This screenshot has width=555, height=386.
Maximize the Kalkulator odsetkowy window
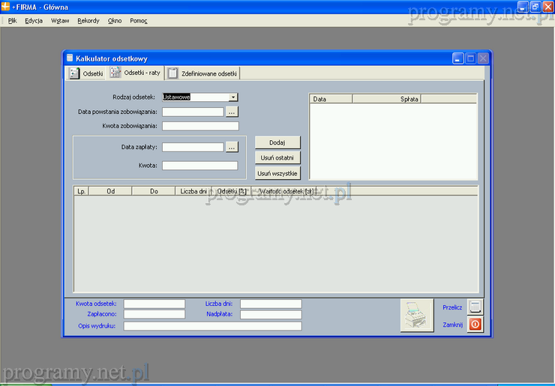point(470,58)
